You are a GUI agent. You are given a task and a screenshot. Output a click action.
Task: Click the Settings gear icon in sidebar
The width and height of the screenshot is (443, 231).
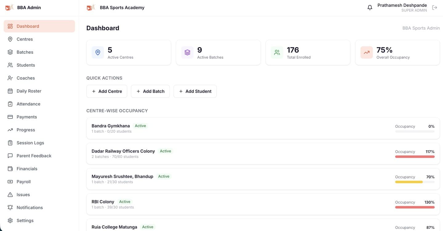point(10,220)
